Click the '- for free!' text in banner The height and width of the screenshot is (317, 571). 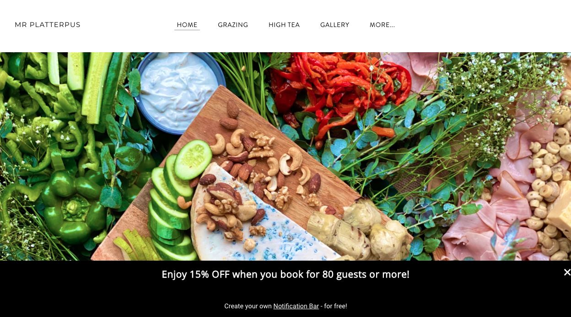[334, 306]
